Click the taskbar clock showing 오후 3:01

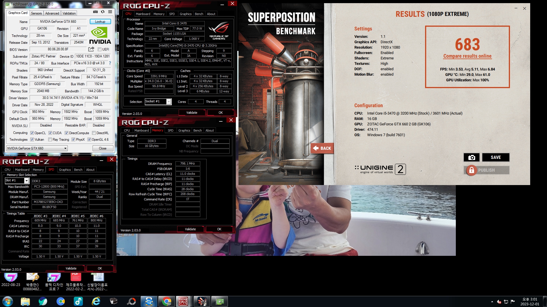click(530, 301)
